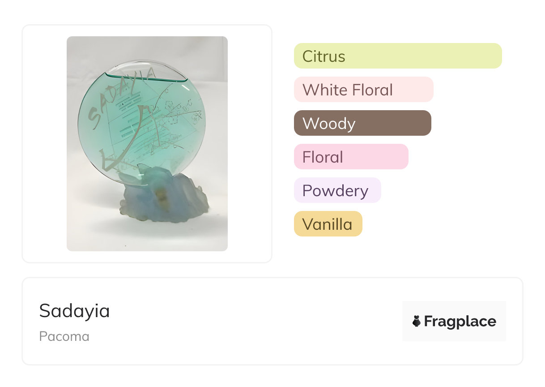Click the Fragplace brand name text

pyautogui.click(x=460, y=321)
